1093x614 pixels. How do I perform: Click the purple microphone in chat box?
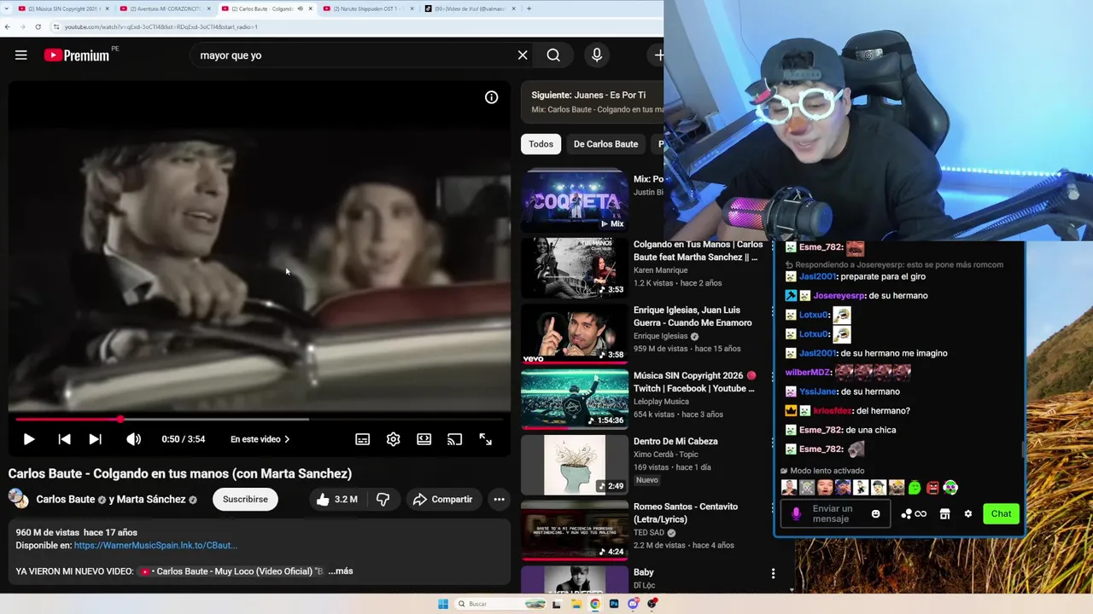tap(796, 513)
